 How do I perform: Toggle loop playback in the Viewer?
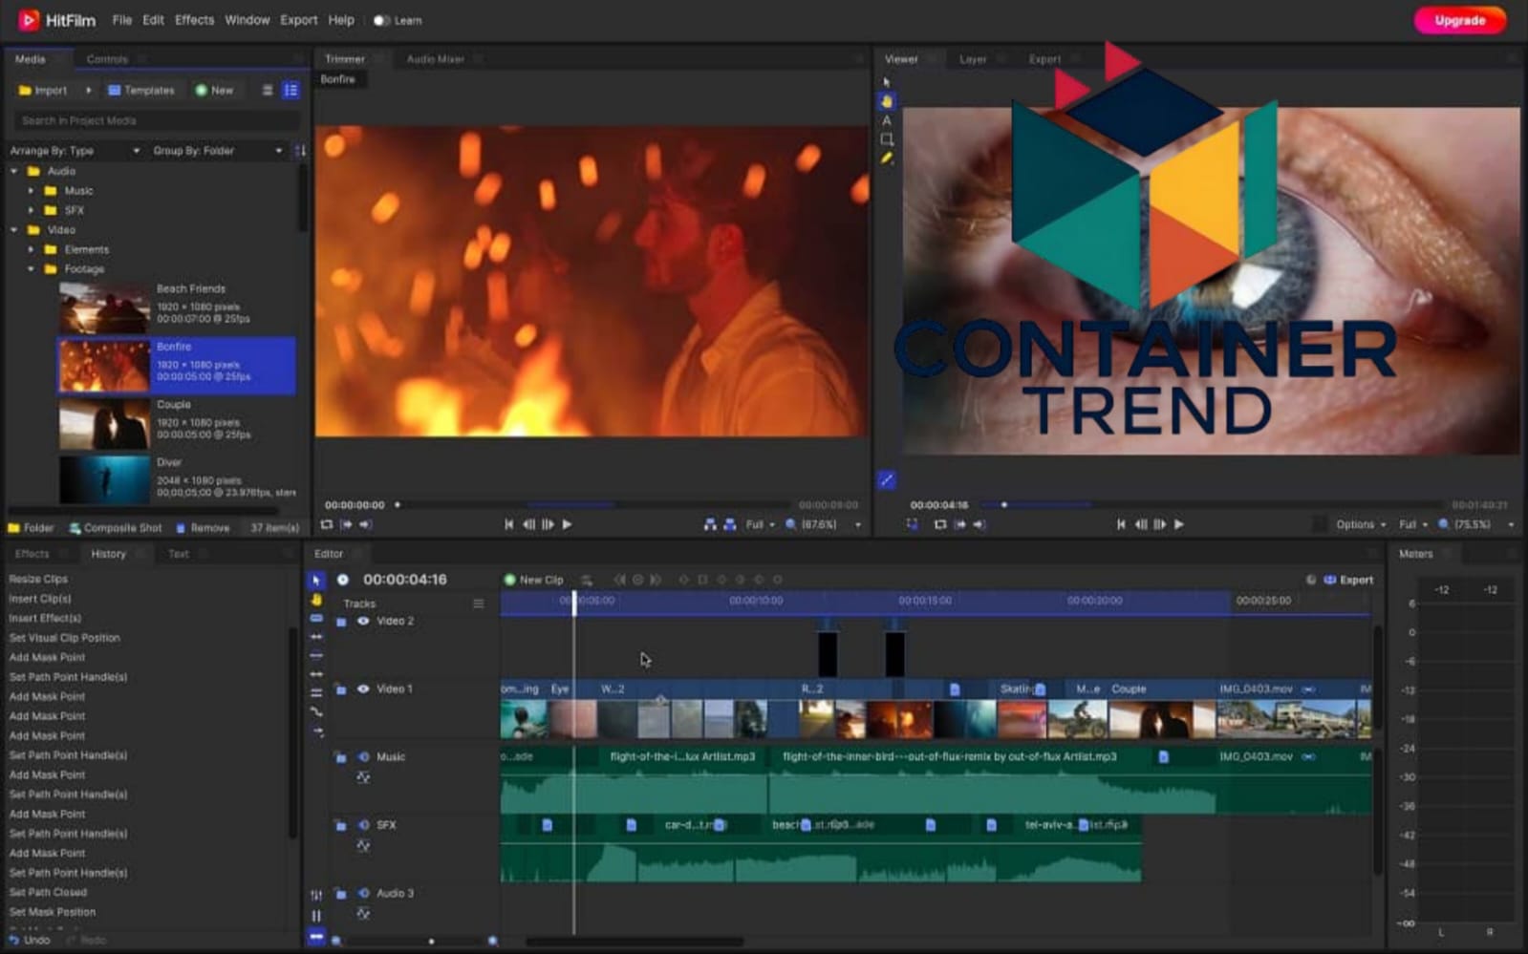940,524
